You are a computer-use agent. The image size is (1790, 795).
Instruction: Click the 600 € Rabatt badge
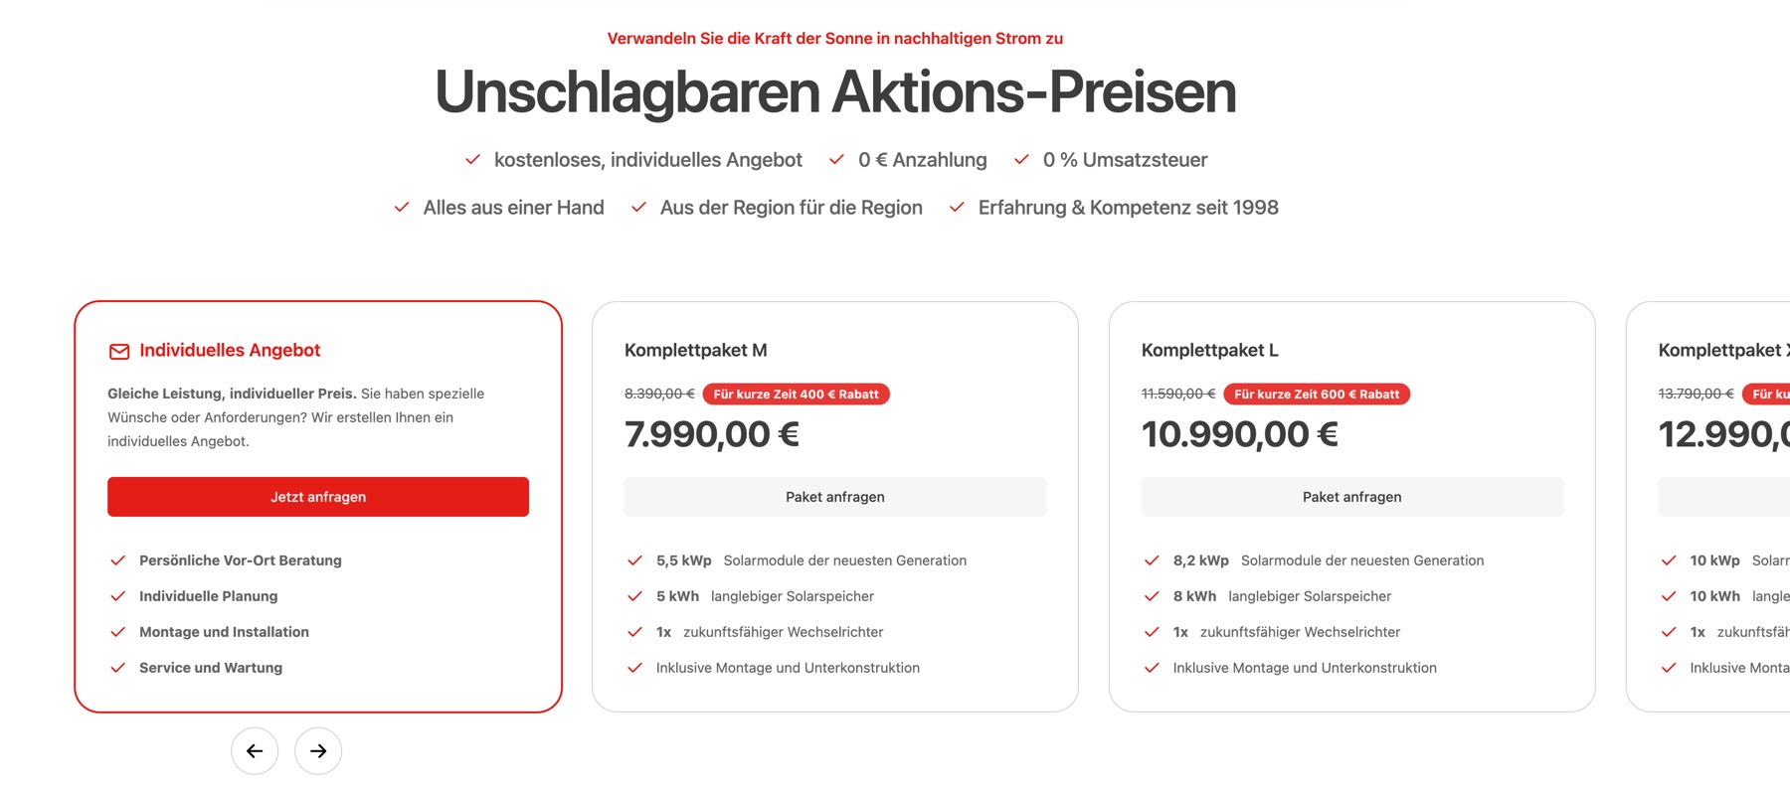click(x=1317, y=395)
